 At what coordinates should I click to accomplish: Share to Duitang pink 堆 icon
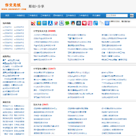(90, 23)
